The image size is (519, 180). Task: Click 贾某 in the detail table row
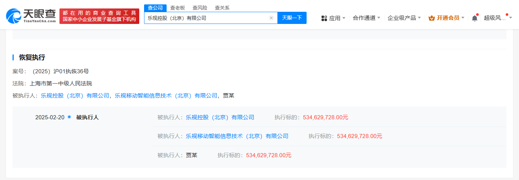[191, 155]
